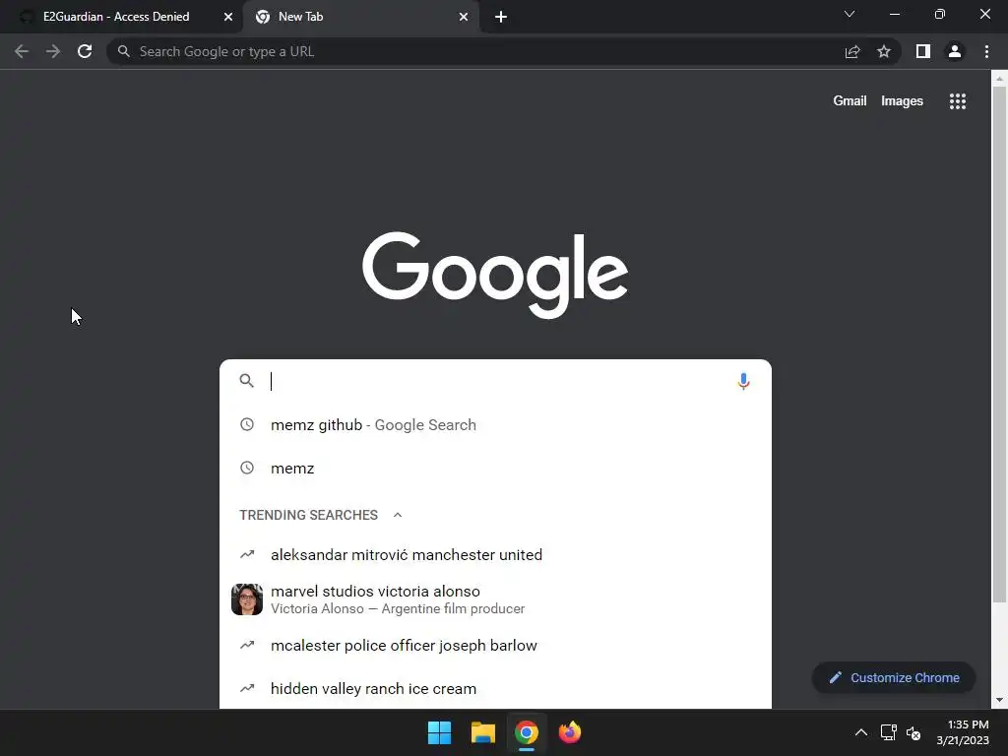The height and width of the screenshot is (756, 1008).
Task: Open a new tab with plus button
Action: [x=501, y=17]
